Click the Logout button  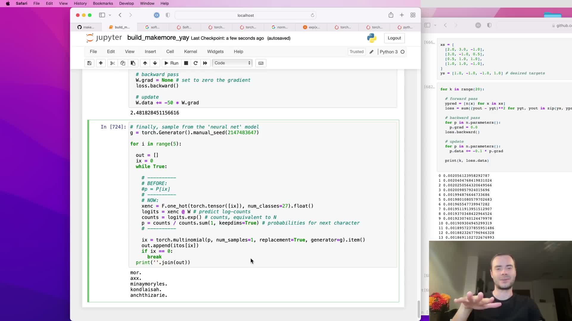click(x=394, y=38)
